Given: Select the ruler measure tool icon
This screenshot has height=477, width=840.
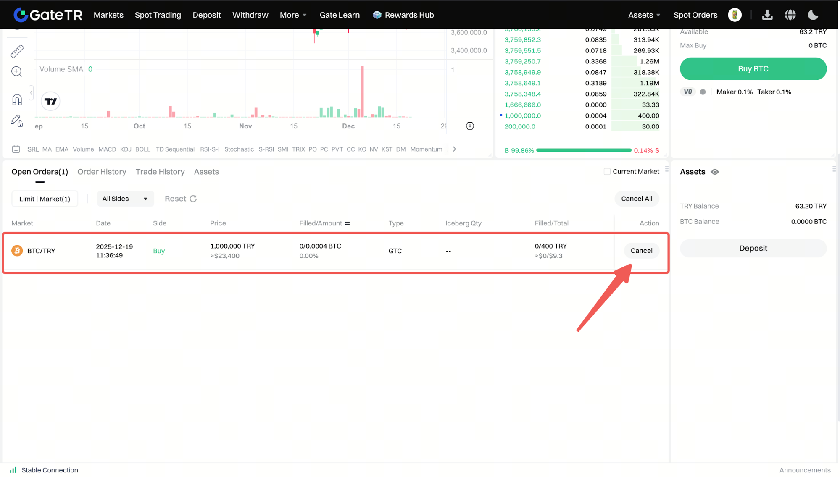Looking at the screenshot, I should click(17, 51).
